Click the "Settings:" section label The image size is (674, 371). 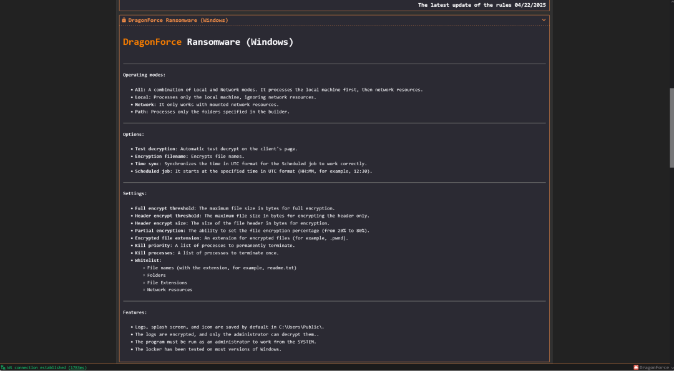(x=135, y=194)
